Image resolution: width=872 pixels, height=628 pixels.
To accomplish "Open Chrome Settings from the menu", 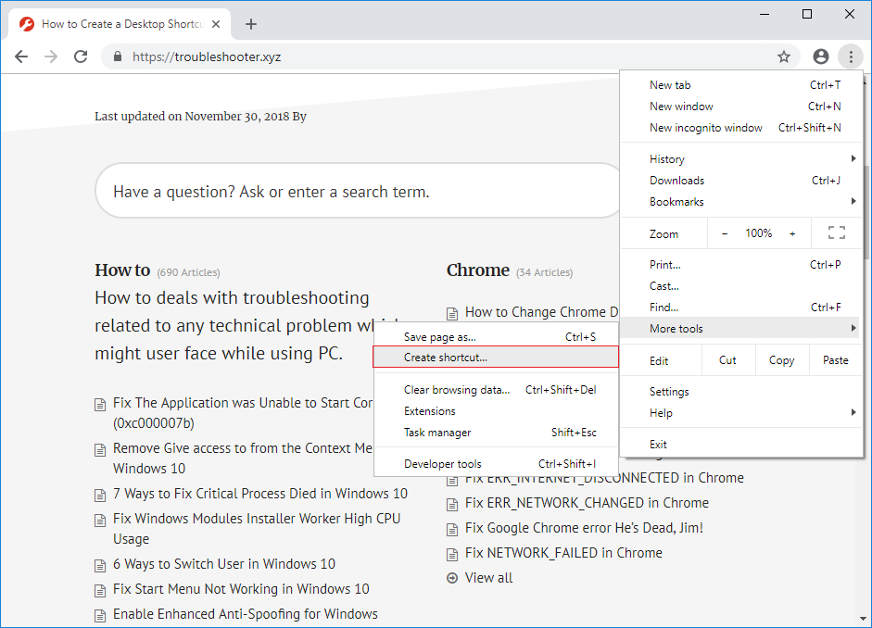I will point(670,391).
